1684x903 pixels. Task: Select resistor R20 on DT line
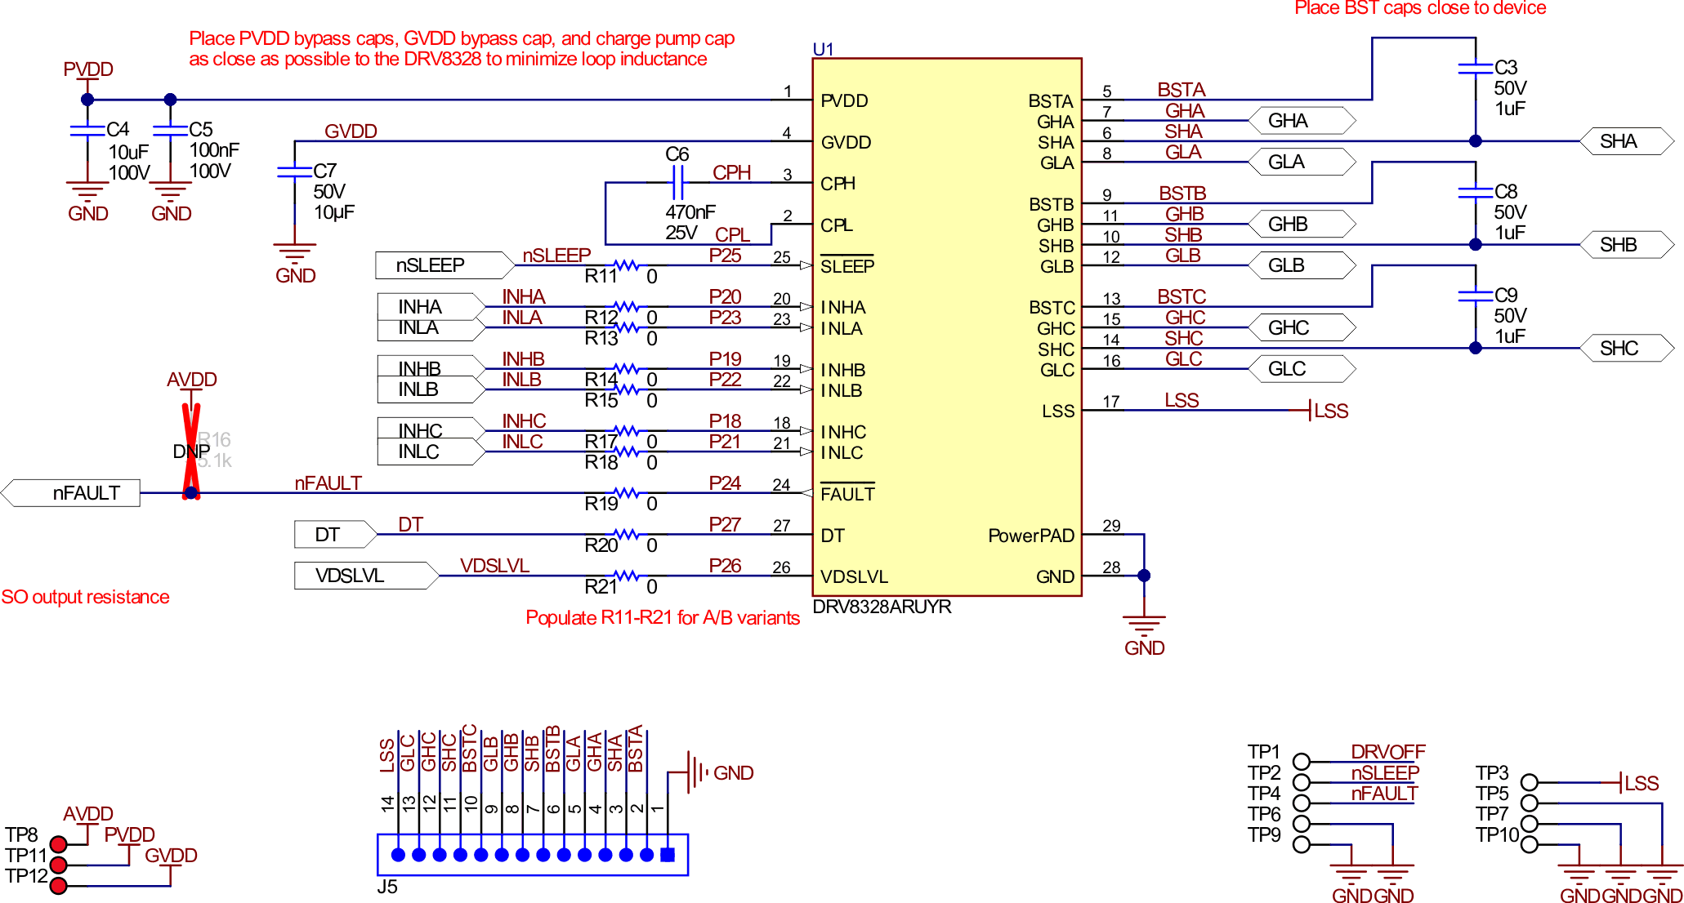(x=627, y=535)
